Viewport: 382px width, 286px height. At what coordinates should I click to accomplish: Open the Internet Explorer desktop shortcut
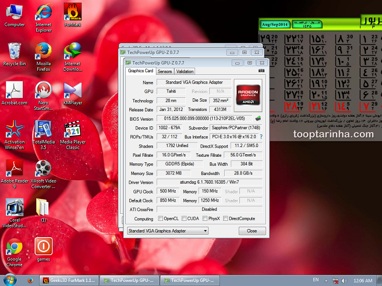pyautogui.click(x=43, y=18)
